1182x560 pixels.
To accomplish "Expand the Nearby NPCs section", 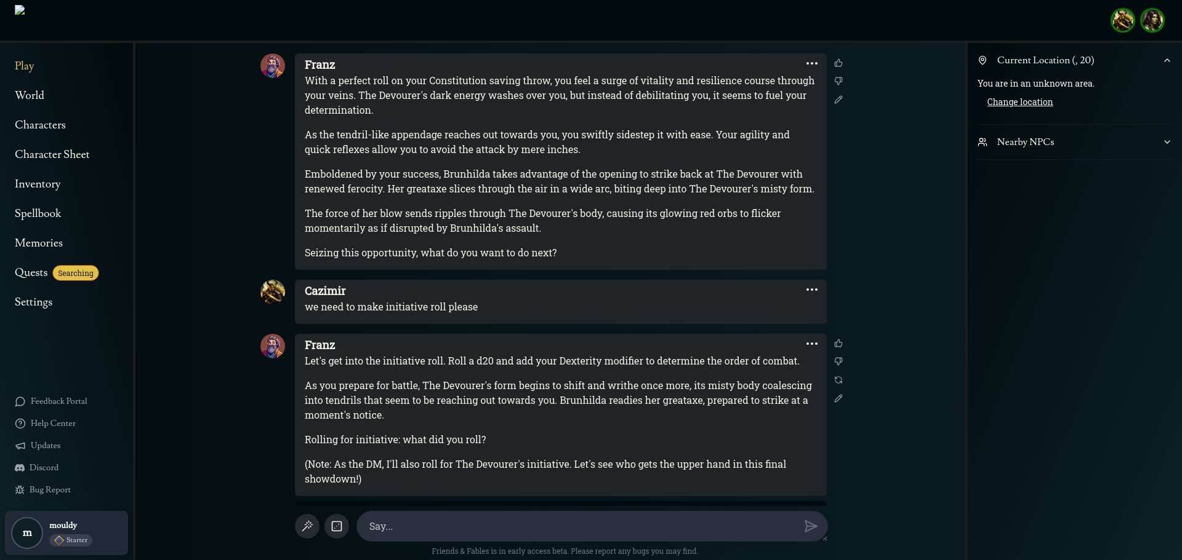I will pyautogui.click(x=1167, y=142).
